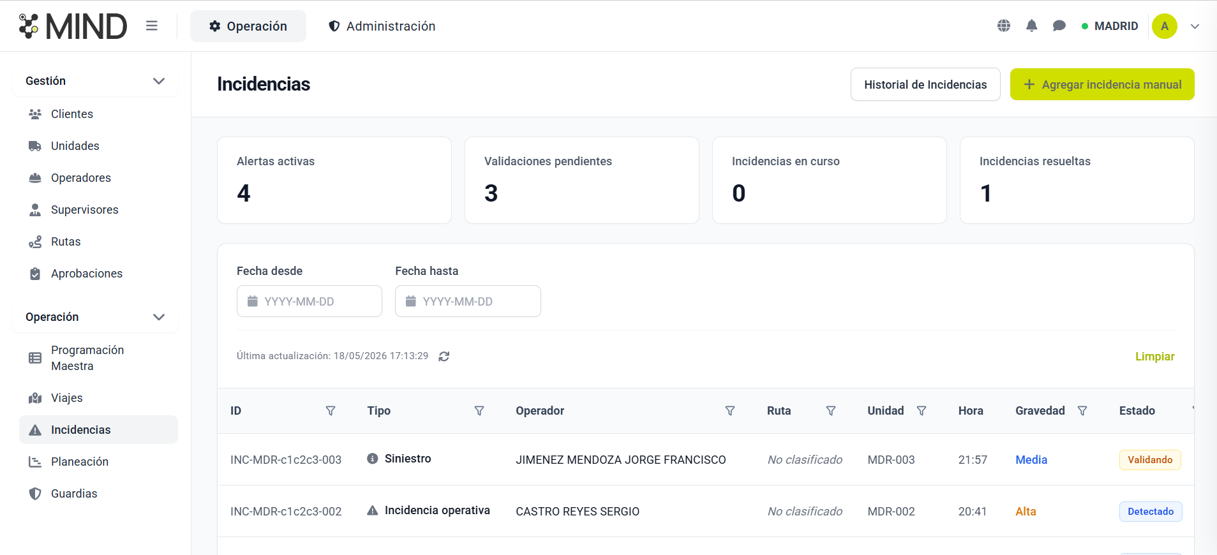Open the Ruta column filter
The height and width of the screenshot is (555, 1217).
(831, 411)
